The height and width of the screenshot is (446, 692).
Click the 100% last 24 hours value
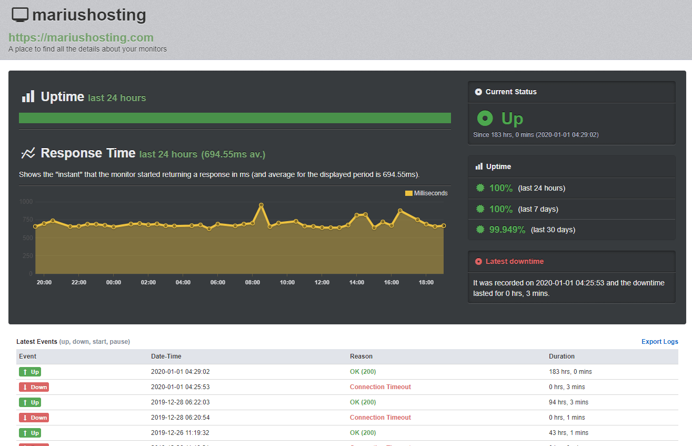tap(501, 188)
